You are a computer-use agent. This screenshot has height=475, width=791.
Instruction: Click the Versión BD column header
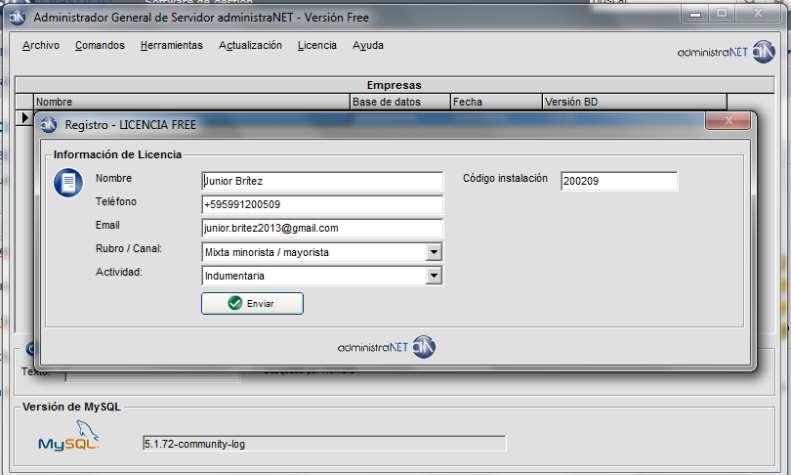[635, 102]
